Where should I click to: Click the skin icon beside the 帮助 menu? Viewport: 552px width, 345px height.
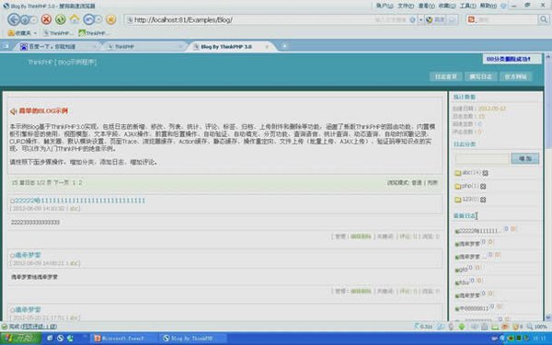tap(504, 6)
